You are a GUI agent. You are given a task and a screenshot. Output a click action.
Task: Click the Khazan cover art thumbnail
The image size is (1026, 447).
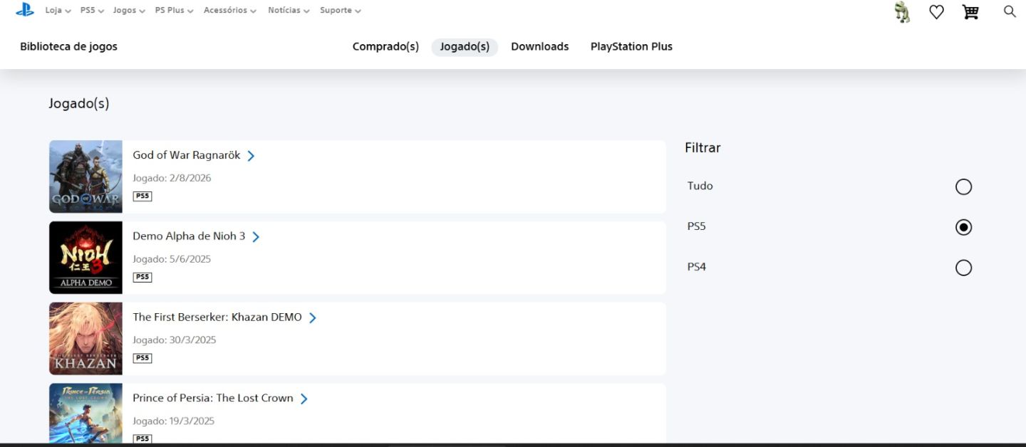pyautogui.click(x=85, y=339)
